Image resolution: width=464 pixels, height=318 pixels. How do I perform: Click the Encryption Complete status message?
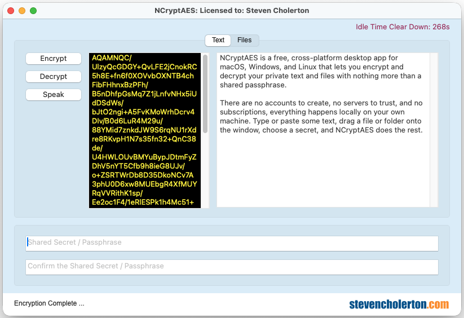click(x=49, y=303)
